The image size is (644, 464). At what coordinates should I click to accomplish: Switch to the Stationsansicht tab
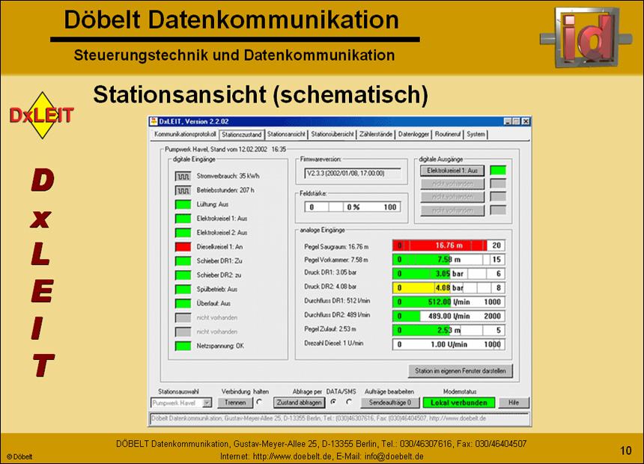286,134
